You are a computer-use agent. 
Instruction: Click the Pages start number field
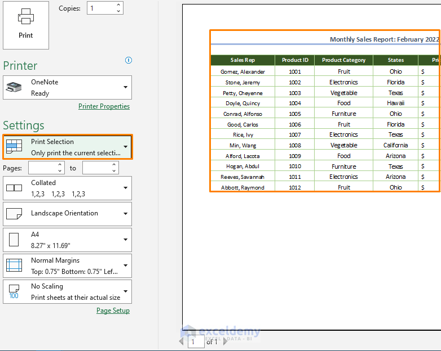(x=43, y=168)
